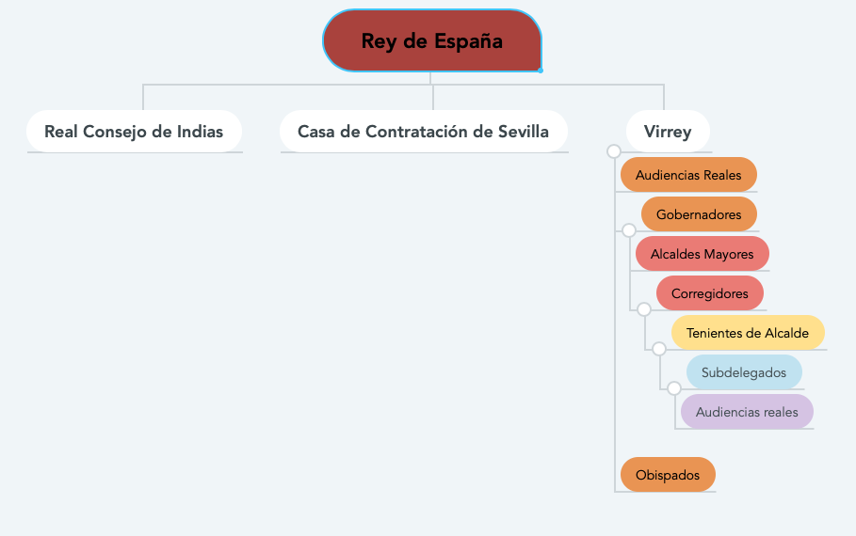The image size is (856, 536).
Task: Collapse the Tenientes de Alcalde toggle circle
Action: click(659, 349)
